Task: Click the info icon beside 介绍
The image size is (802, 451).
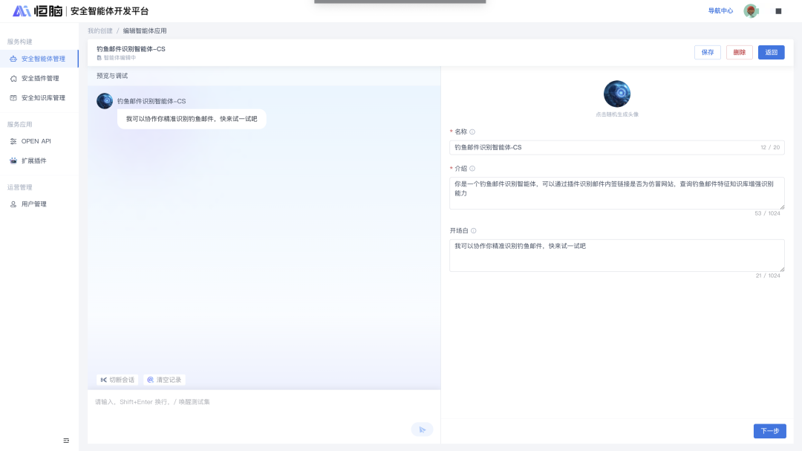Action: (x=472, y=169)
